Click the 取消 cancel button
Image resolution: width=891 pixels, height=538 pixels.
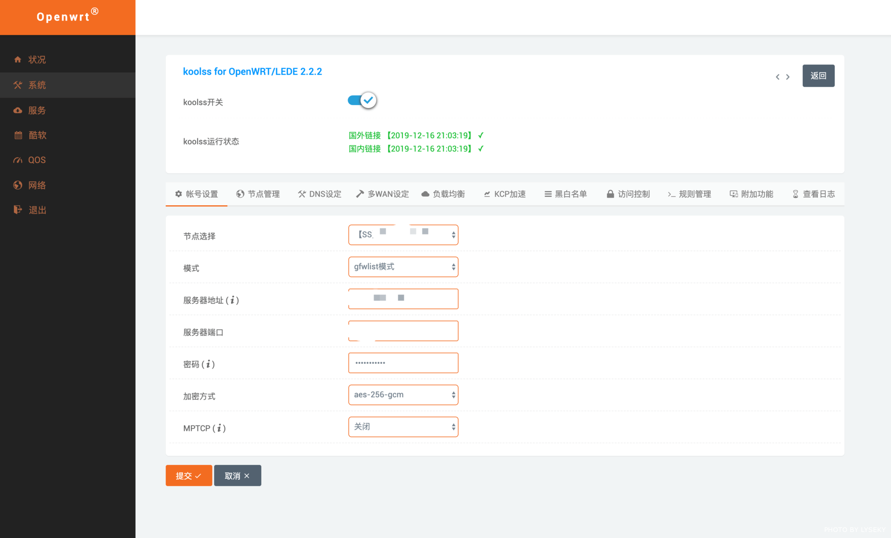click(x=238, y=475)
